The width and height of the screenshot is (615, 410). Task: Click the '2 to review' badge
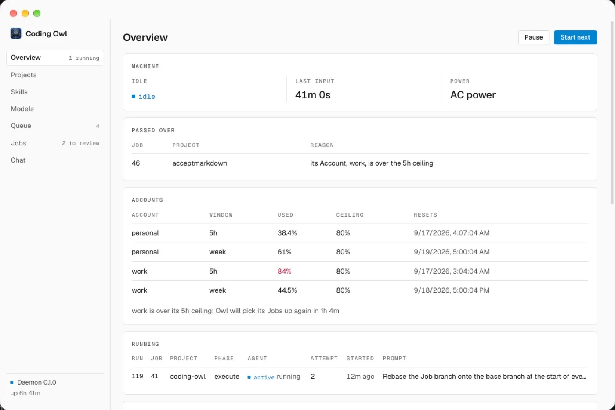[x=80, y=143]
